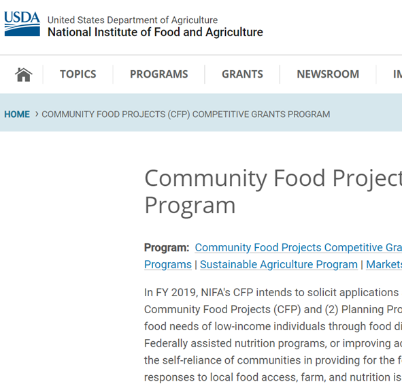Open the PROGRAMS menu

coord(159,74)
